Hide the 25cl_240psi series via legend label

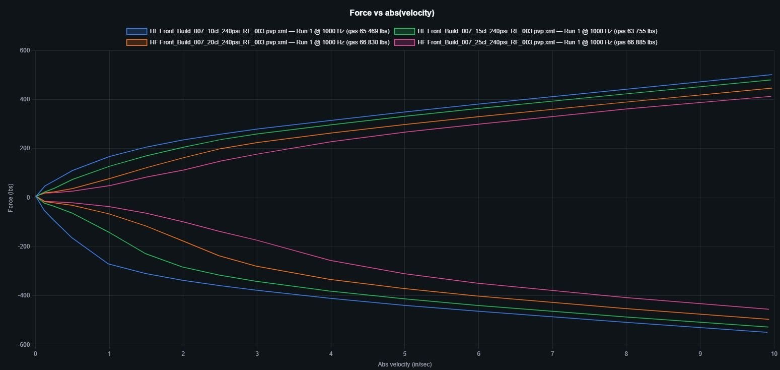coord(537,42)
